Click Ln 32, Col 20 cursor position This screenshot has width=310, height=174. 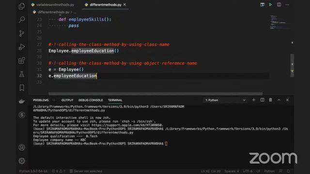(211, 171)
